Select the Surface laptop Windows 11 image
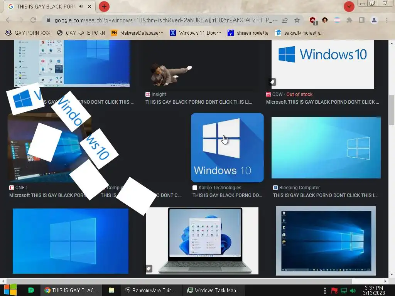 (202, 241)
